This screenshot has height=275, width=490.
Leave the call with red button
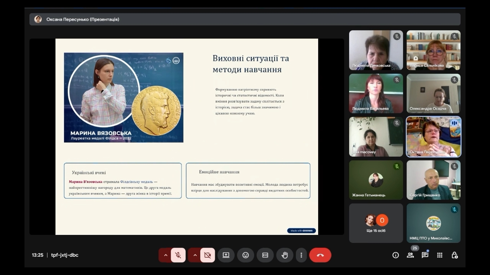pos(320,255)
